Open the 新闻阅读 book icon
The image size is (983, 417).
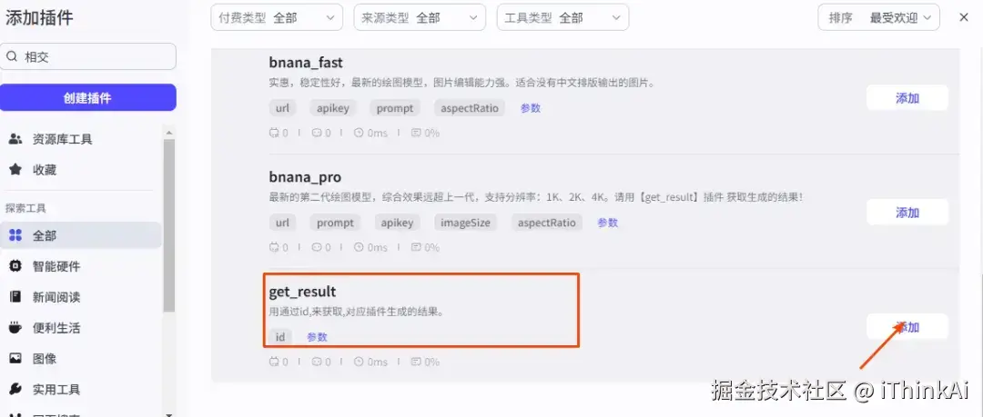[15, 297]
